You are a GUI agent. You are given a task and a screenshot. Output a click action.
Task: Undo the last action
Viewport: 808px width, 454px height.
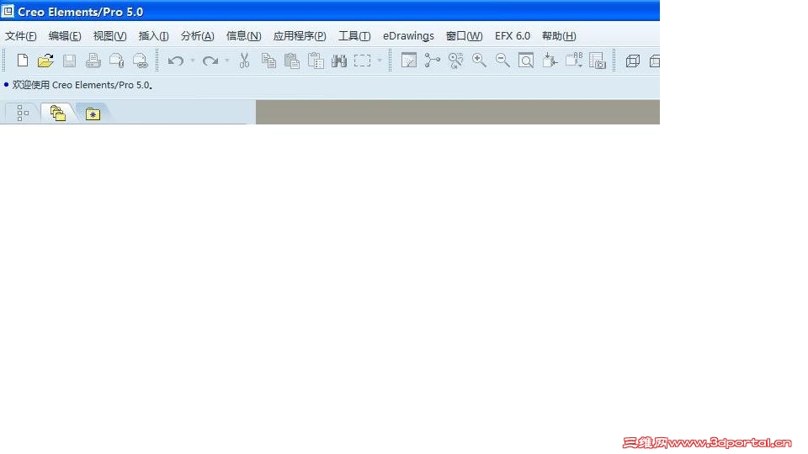click(x=176, y=61)
